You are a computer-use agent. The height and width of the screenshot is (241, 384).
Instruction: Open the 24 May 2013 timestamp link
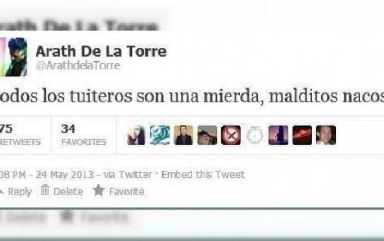point(65,175)
